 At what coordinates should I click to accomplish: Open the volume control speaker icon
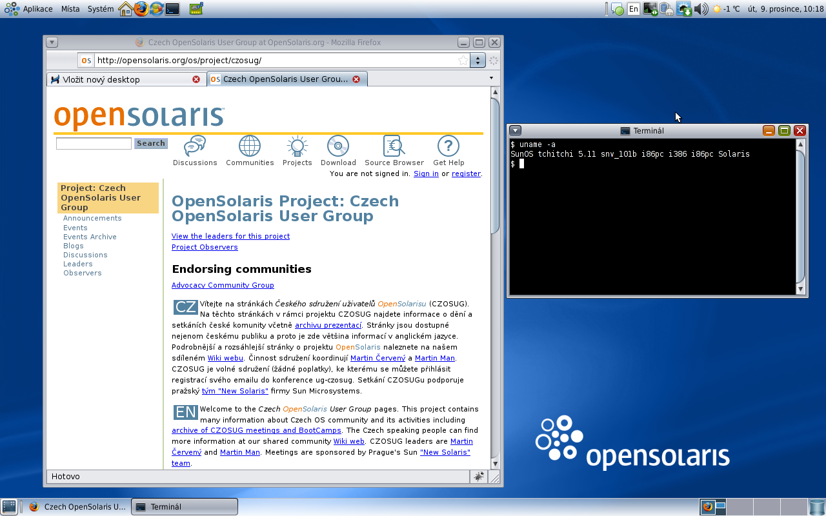tap(701, 9)
